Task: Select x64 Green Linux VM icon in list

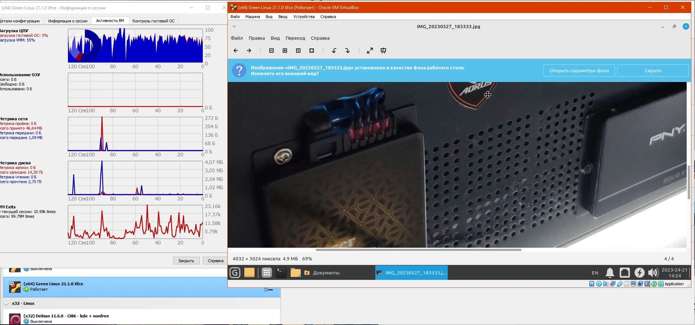Action: click(x=15, y=287)
